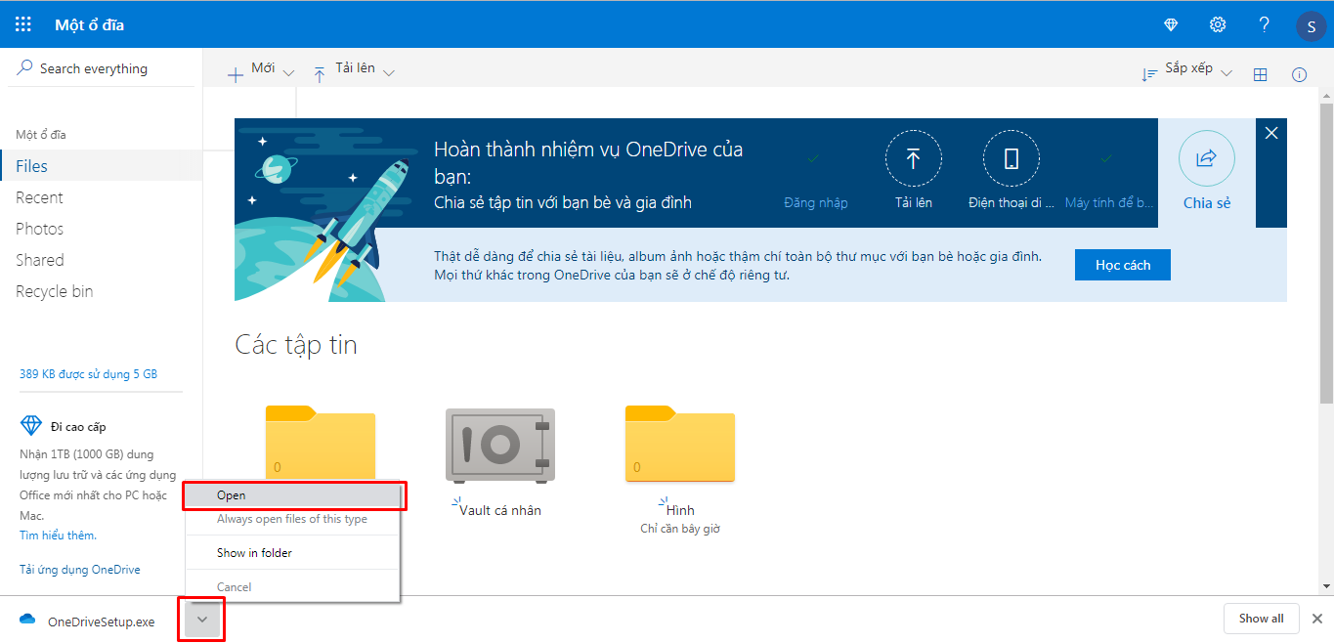Expand the Mới new dropdown
Viewport: 1334px width, 643px height.
[288, 73]
